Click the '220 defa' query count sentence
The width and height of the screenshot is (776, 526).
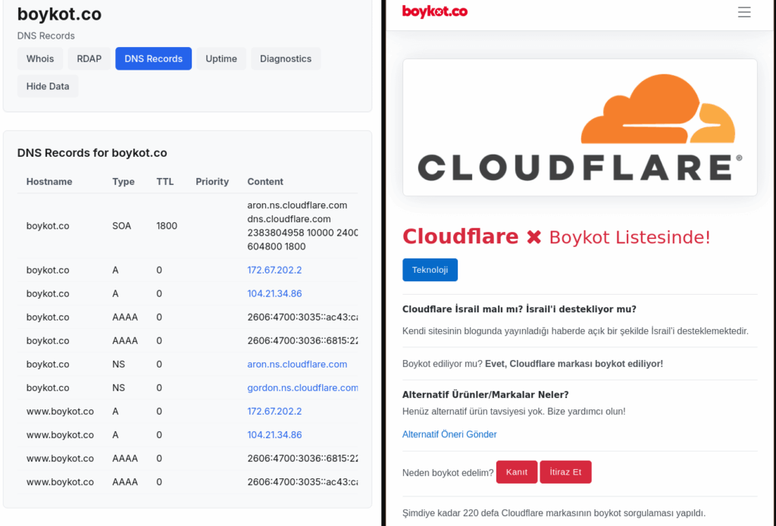(x=554, y=513)
